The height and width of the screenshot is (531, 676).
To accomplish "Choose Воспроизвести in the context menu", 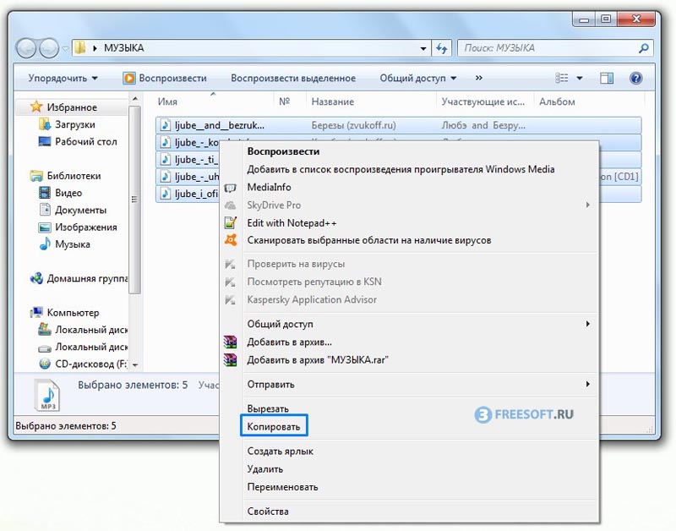I will tap(283, 151).
